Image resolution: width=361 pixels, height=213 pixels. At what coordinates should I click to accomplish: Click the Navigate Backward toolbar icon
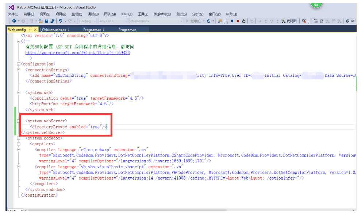pos(14,21)
